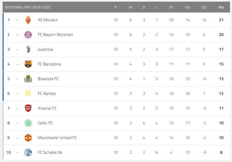Open the Celtic FC green crest
The width and height of the screenshot is (232, 162).
click(x=28, y=123)
